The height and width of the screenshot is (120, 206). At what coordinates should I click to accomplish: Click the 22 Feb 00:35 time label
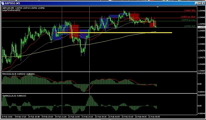pos(101,117)
